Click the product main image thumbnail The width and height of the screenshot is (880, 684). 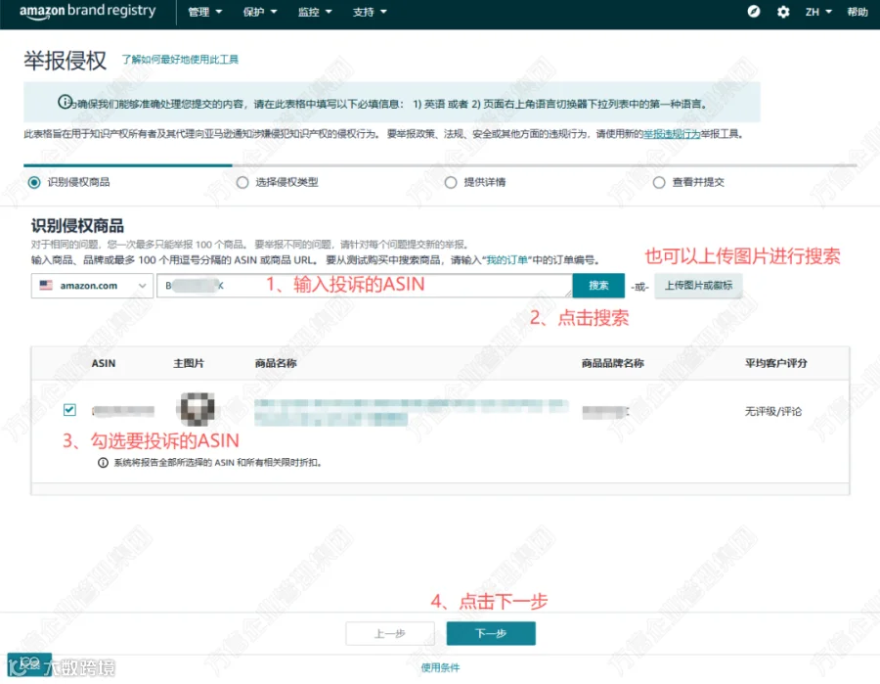point(196,409)
